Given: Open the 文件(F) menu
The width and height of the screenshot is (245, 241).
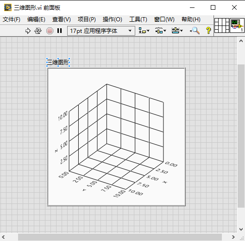Looking at the screenshot, I should [12, 19].
